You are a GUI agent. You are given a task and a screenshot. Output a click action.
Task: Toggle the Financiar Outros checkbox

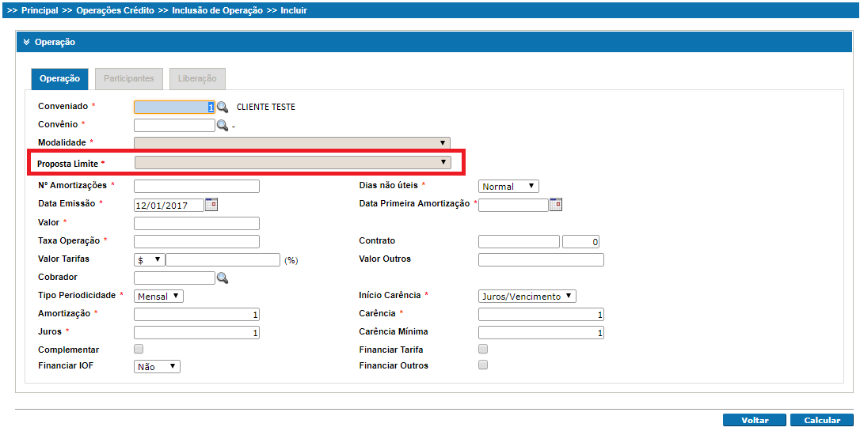[x=483, y=365]
